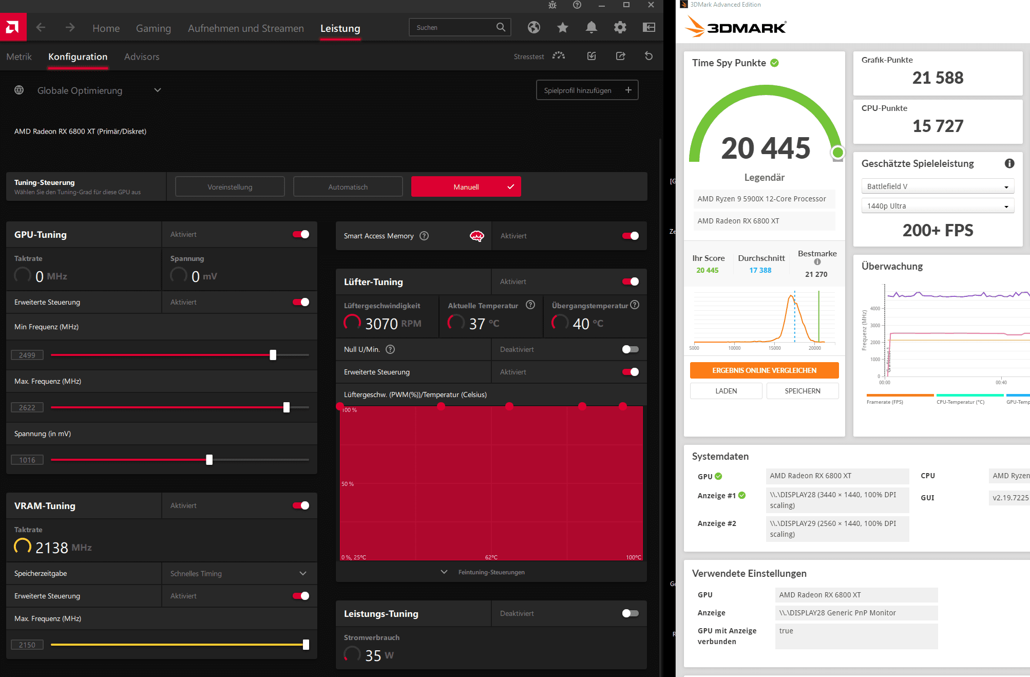Enable Leistungs-Tuning toggle
Viewport: 1030px width, 677px height.
pyautogui.click(x=630, y=613)
